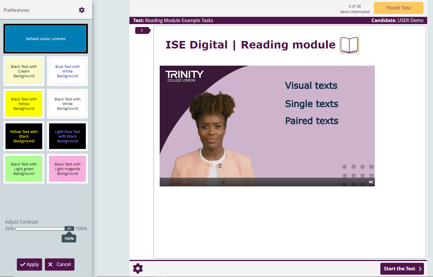The width and height of the screenshot is (433, 277).
Task: Click Start the Test button
Action: (402, 269)
